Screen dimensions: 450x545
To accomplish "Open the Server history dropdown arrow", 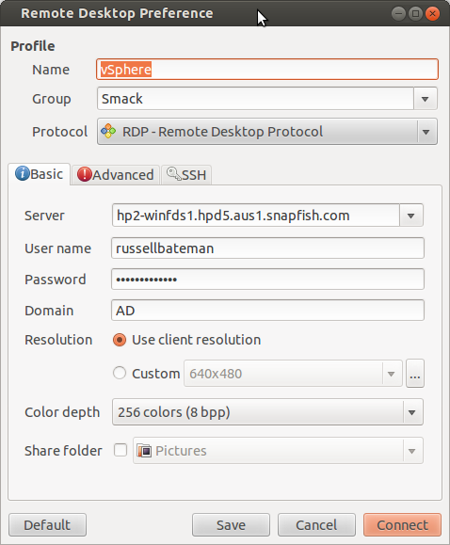I will 411,216.
